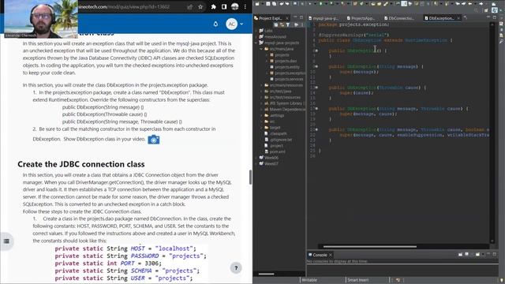Toggle fold for DbException() constructor on line 6
Screen dimensions: 505x284
316,50
